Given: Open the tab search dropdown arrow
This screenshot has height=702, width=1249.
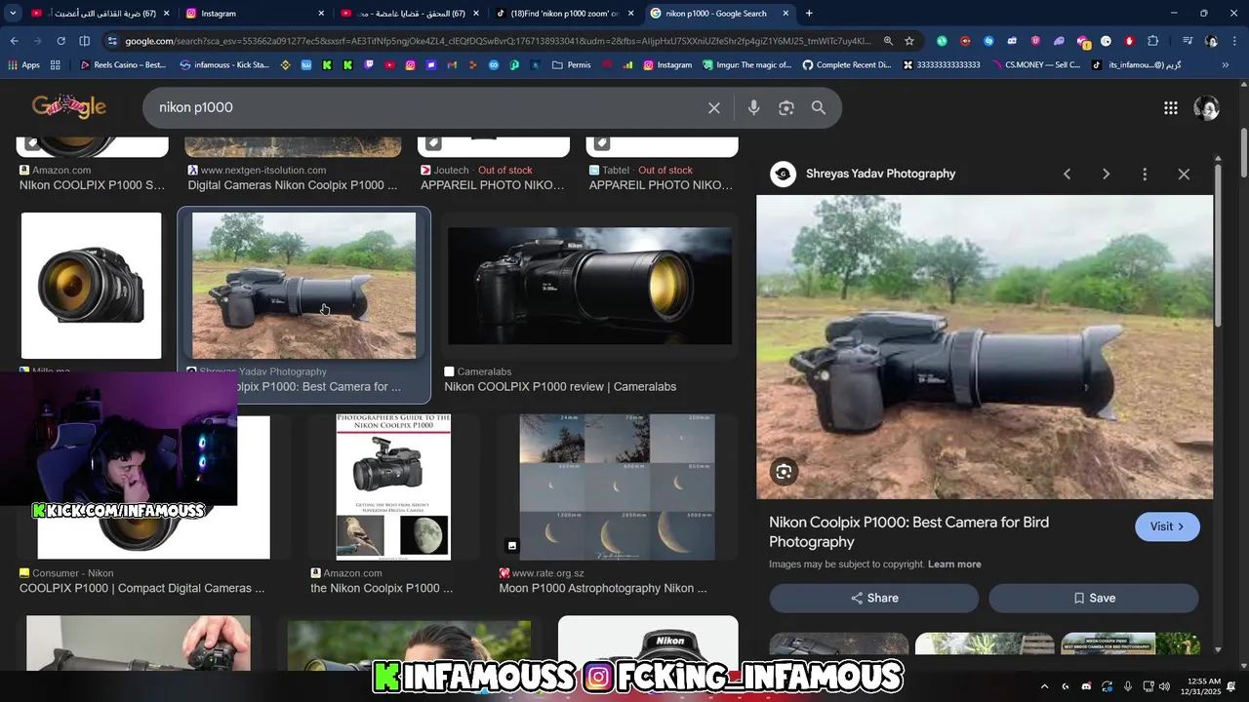Looking at the screenshot, I should (x=13, y=14).
